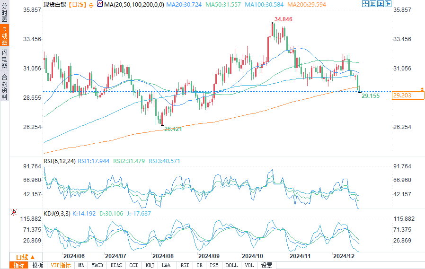Image resolution: width=425 pixels, height=269 pixels.
Task: Click the second icon in top-right toolbar
Action: [372, 4]
